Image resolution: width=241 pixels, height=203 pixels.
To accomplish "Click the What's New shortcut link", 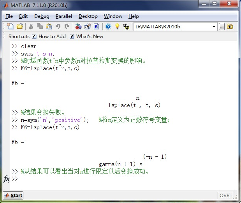I will point(90,36).
